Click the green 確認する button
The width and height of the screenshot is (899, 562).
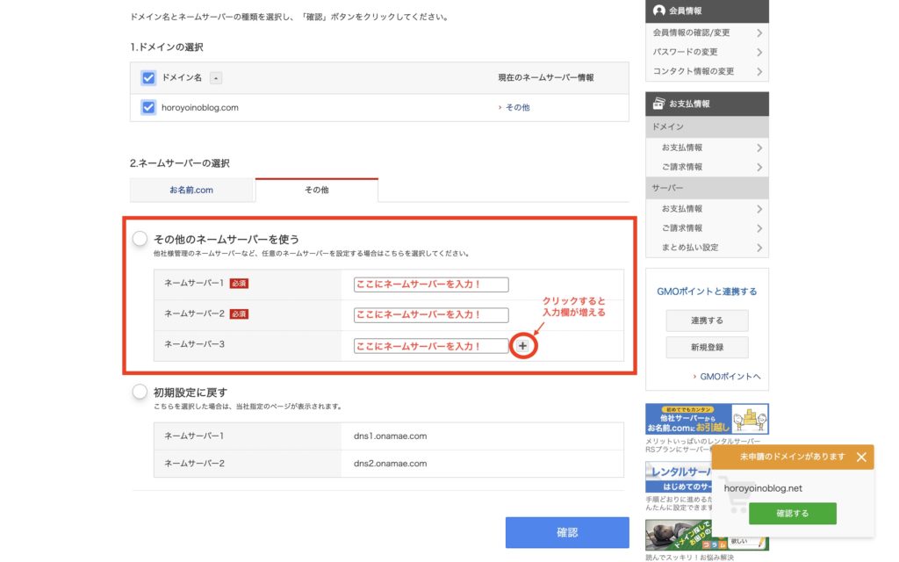tap(793, 513)
